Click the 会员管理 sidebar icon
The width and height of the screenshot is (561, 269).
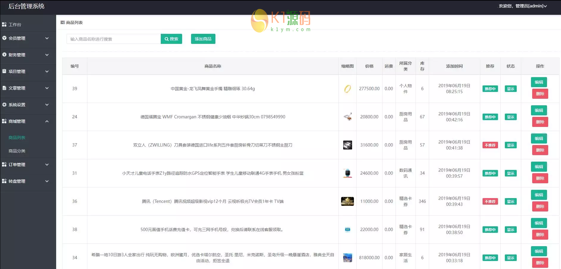coord(4,38)
